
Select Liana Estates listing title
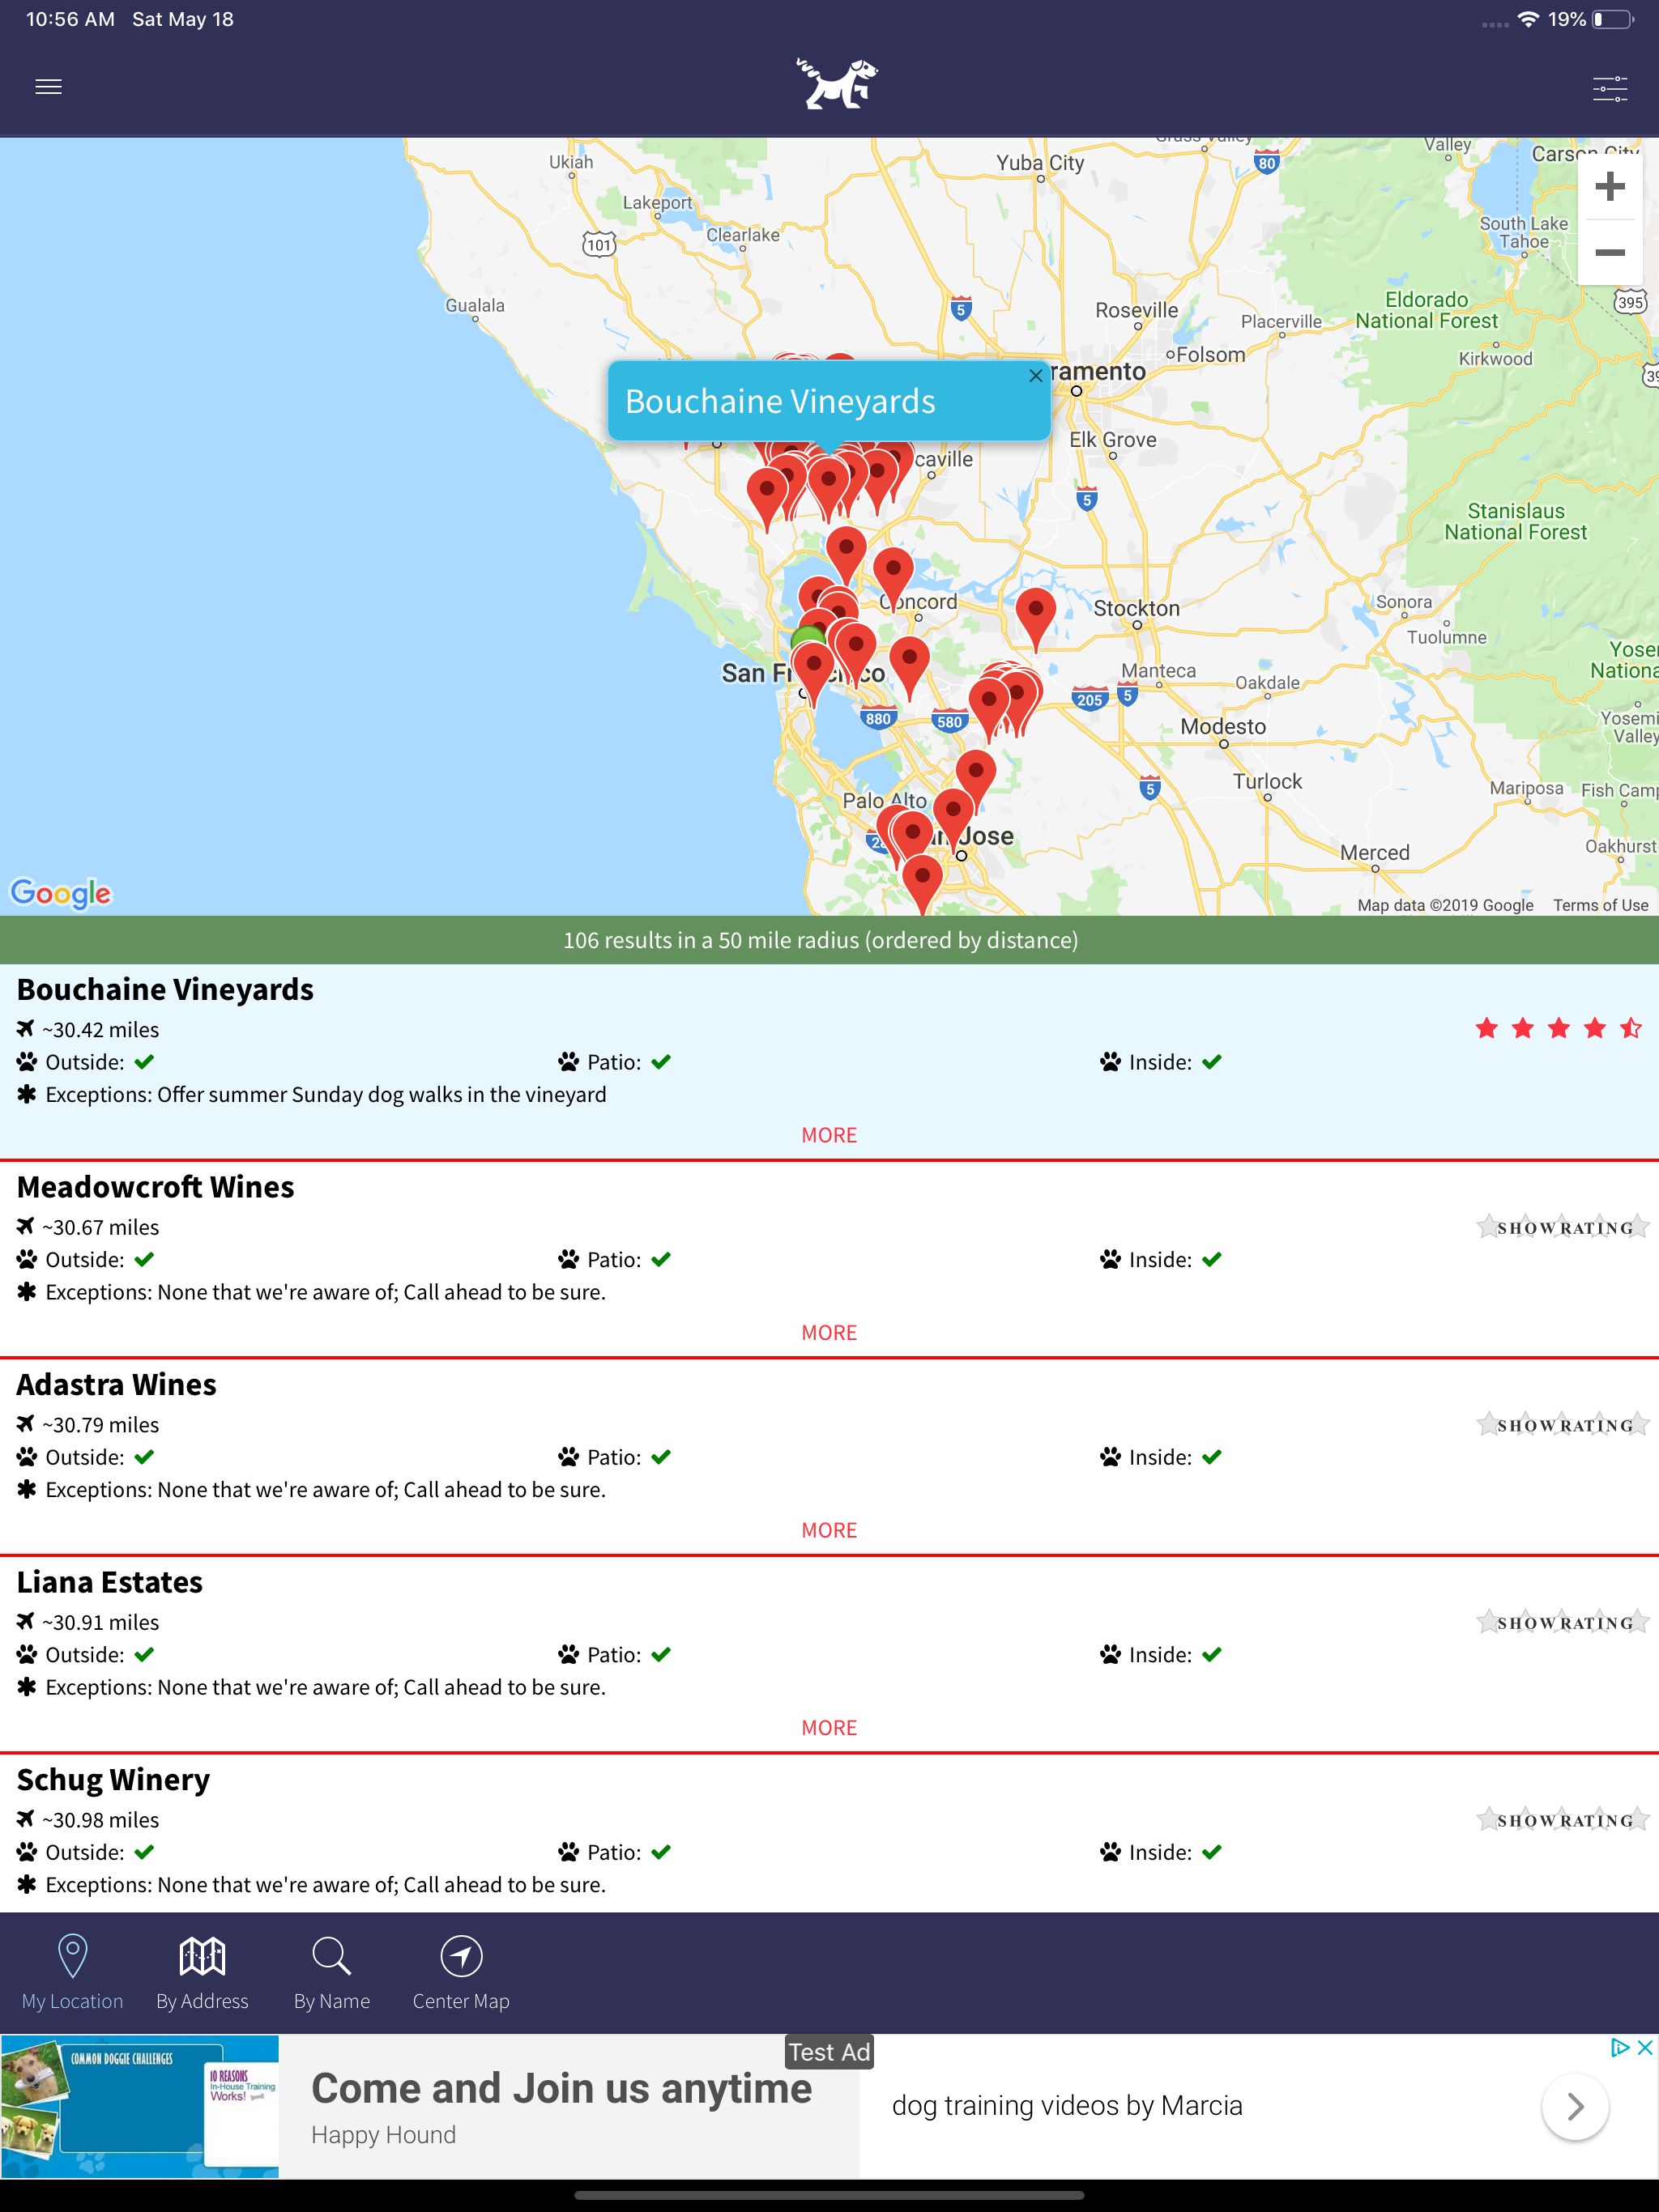point(109,1582)
